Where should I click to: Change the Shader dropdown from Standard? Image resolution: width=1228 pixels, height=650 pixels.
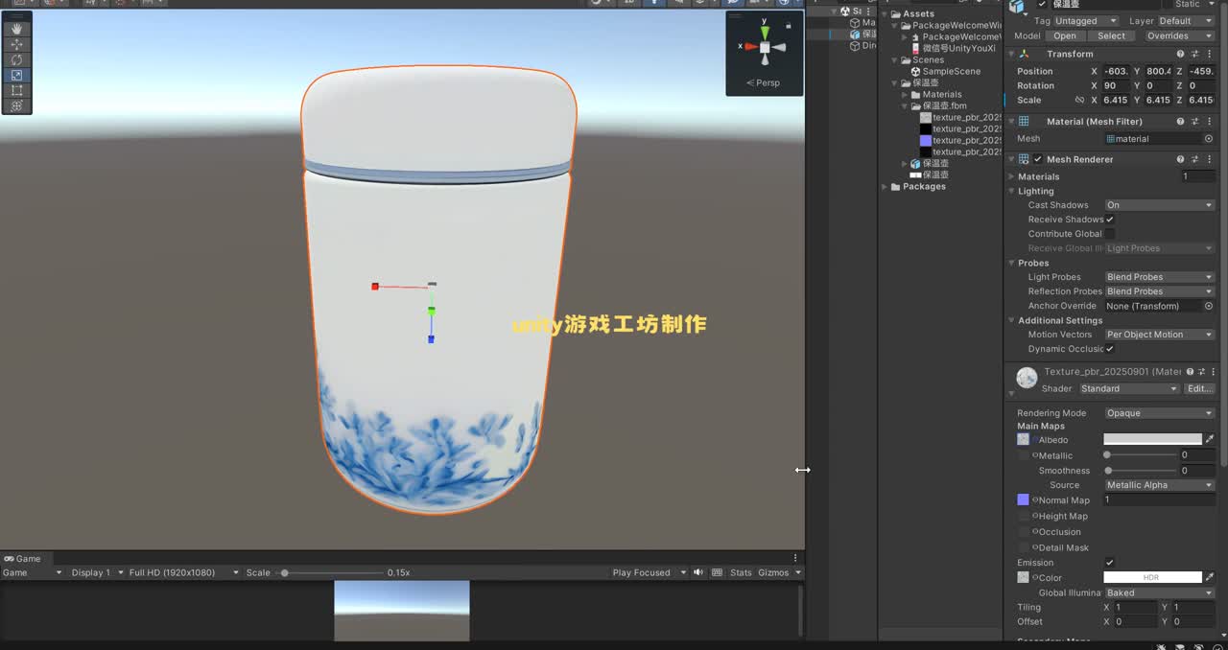click(1129, 388)
